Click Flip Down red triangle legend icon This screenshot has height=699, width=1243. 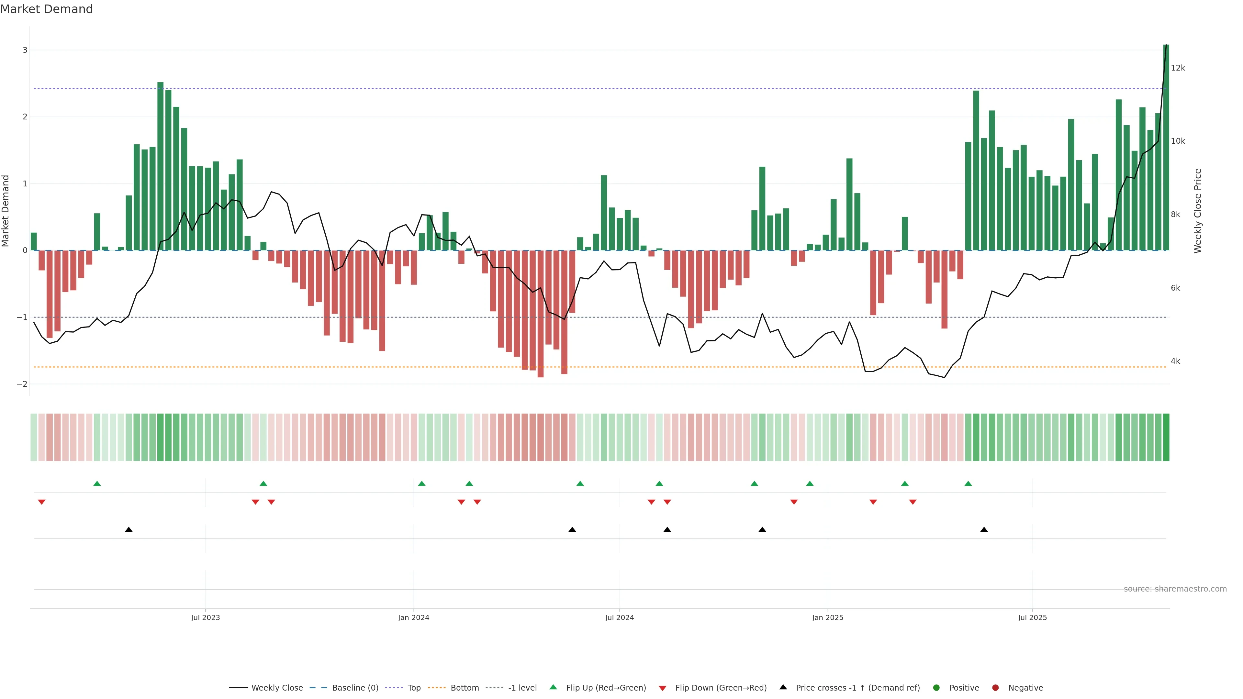663,688
